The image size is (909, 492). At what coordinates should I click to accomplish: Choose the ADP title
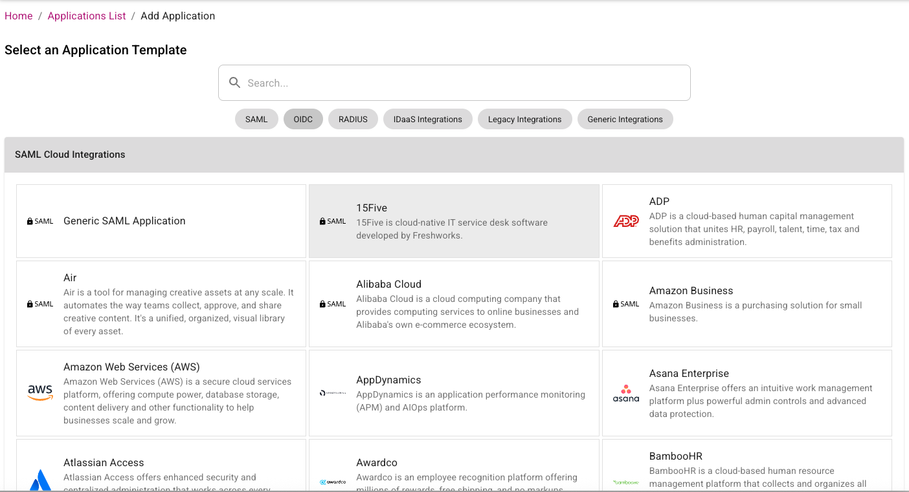[659, 202]
